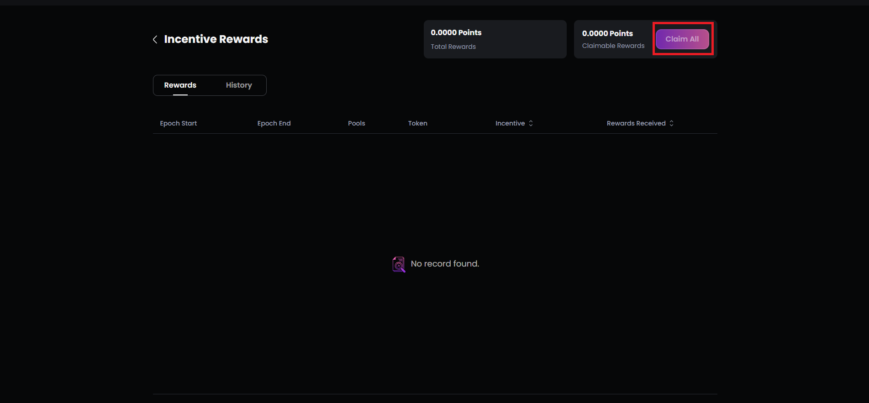Click the Rewards Received sort arrows
This screenshot has height=403, width=869.
coord(671,123)
